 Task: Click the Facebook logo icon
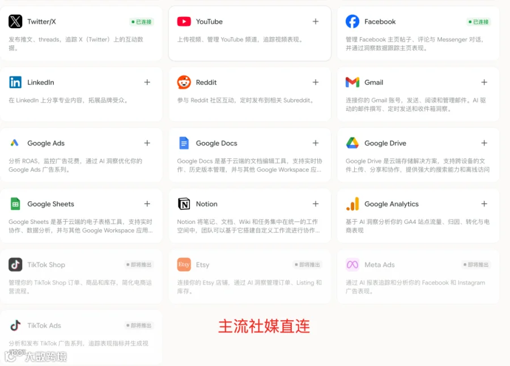coord(352,21)
